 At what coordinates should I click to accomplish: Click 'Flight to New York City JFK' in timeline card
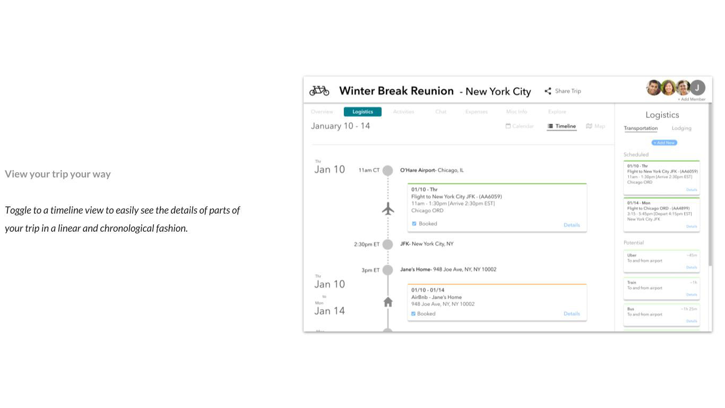point(456,197)
